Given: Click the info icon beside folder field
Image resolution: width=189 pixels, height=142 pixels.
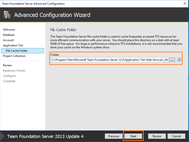Looking at the screenshot, I should [179, 59].
